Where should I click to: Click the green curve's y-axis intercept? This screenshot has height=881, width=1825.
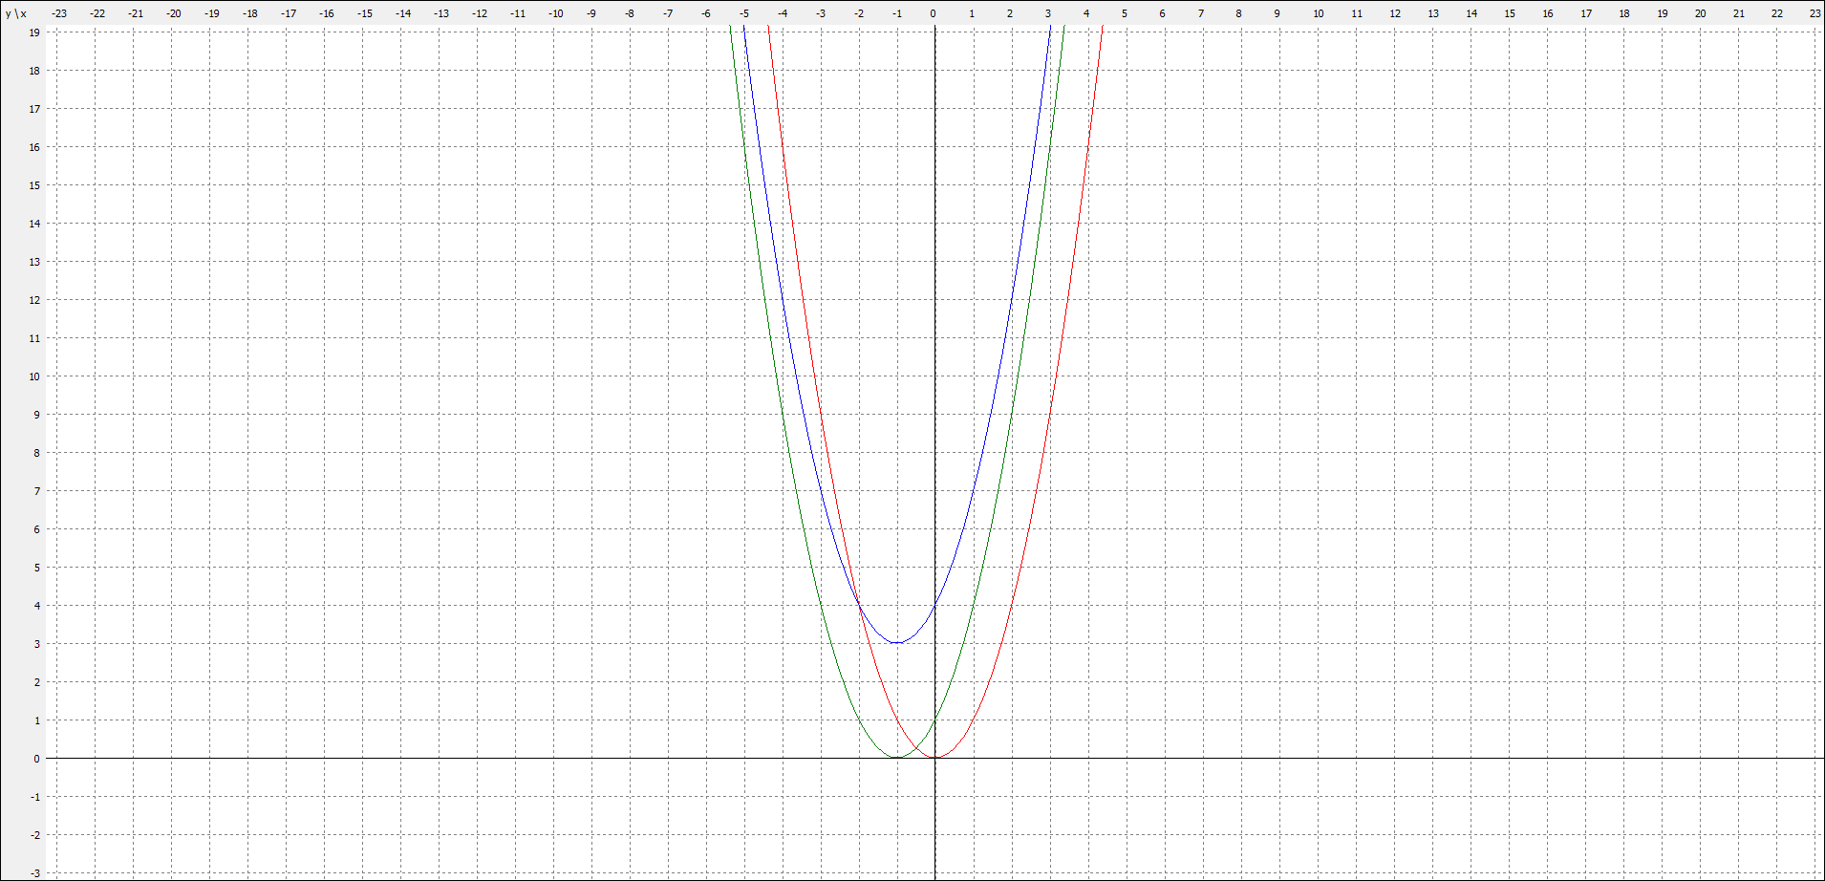(x=934, y=720)
